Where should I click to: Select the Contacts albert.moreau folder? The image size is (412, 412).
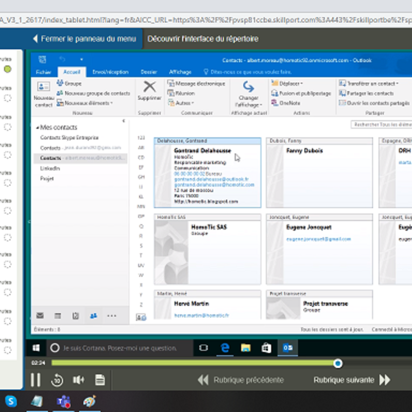click(80, 158)
